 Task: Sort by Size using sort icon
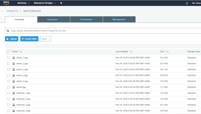pyautogui.click(x=167, y=51)
